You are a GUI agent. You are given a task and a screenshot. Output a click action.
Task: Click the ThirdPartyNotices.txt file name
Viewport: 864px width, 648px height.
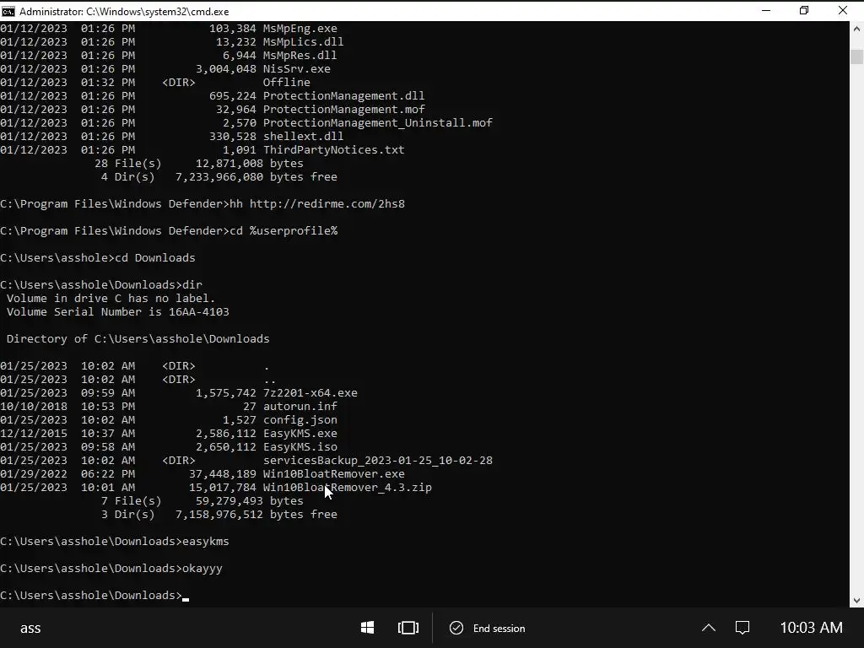tap(333, 150)
